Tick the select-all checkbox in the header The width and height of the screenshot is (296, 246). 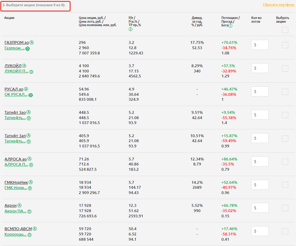pos(285,30)
